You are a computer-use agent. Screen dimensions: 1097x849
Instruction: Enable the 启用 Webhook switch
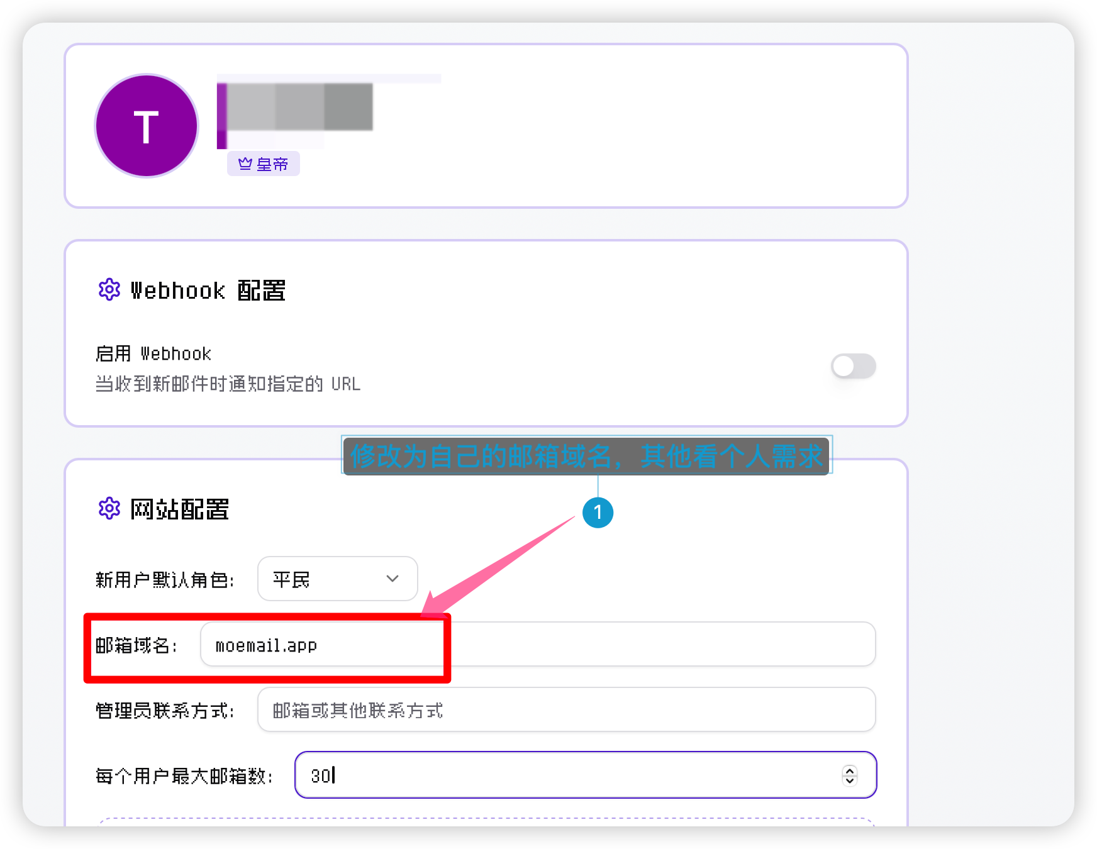pyautogui.click(x=853, y=366)
